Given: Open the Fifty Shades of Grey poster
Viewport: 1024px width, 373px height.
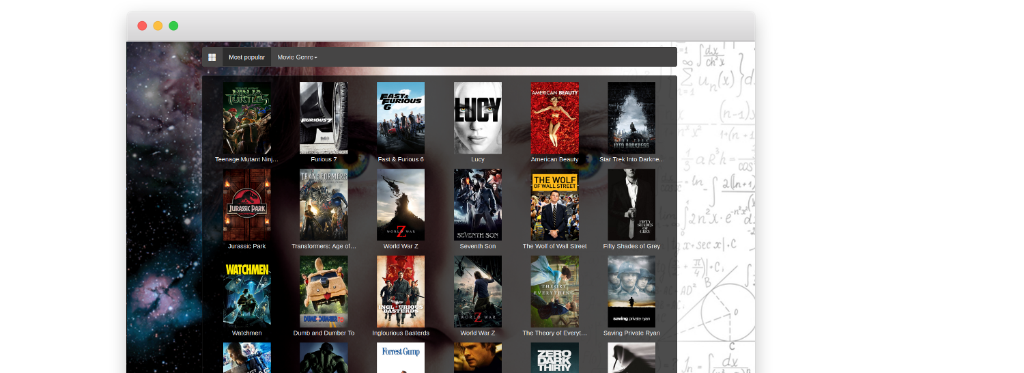Looking at the screenshot, I should click(x=631, y=205).
